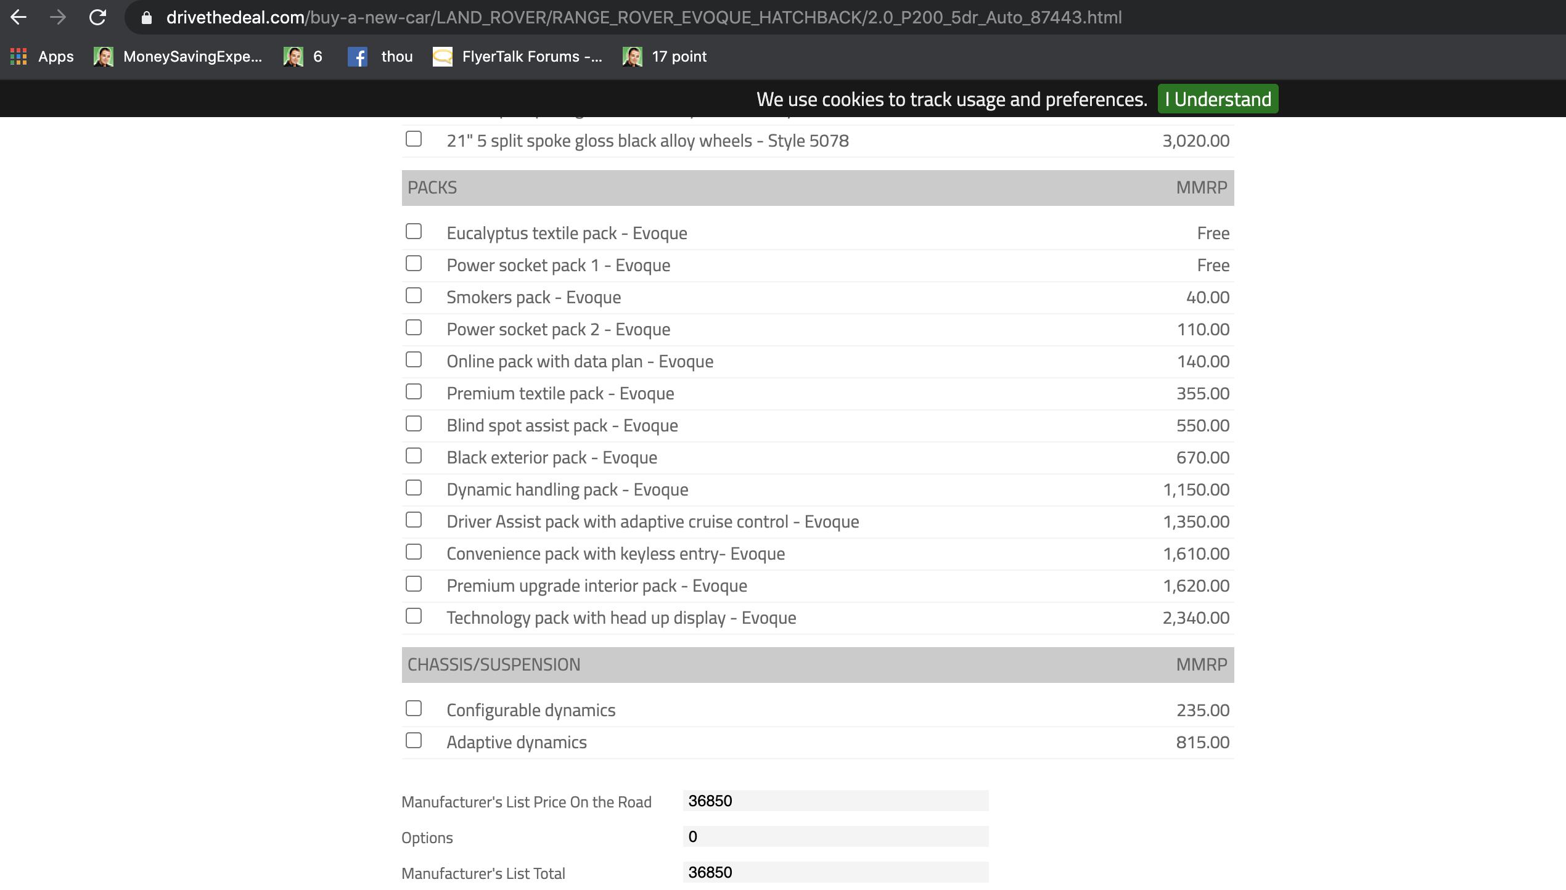Click the Options total field
1566x890 pixels.
tap(835, 836)
